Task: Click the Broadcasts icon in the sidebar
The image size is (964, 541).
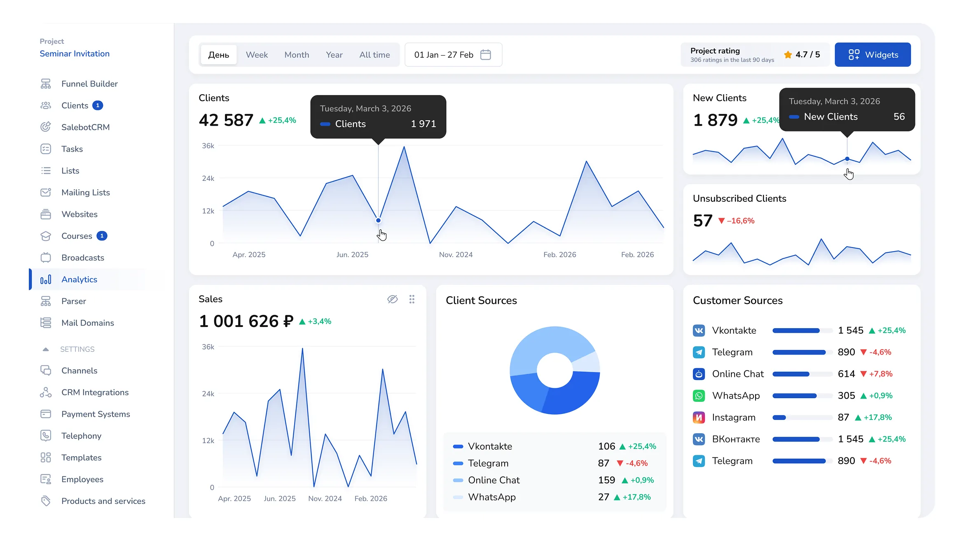Action: (46, 257)
